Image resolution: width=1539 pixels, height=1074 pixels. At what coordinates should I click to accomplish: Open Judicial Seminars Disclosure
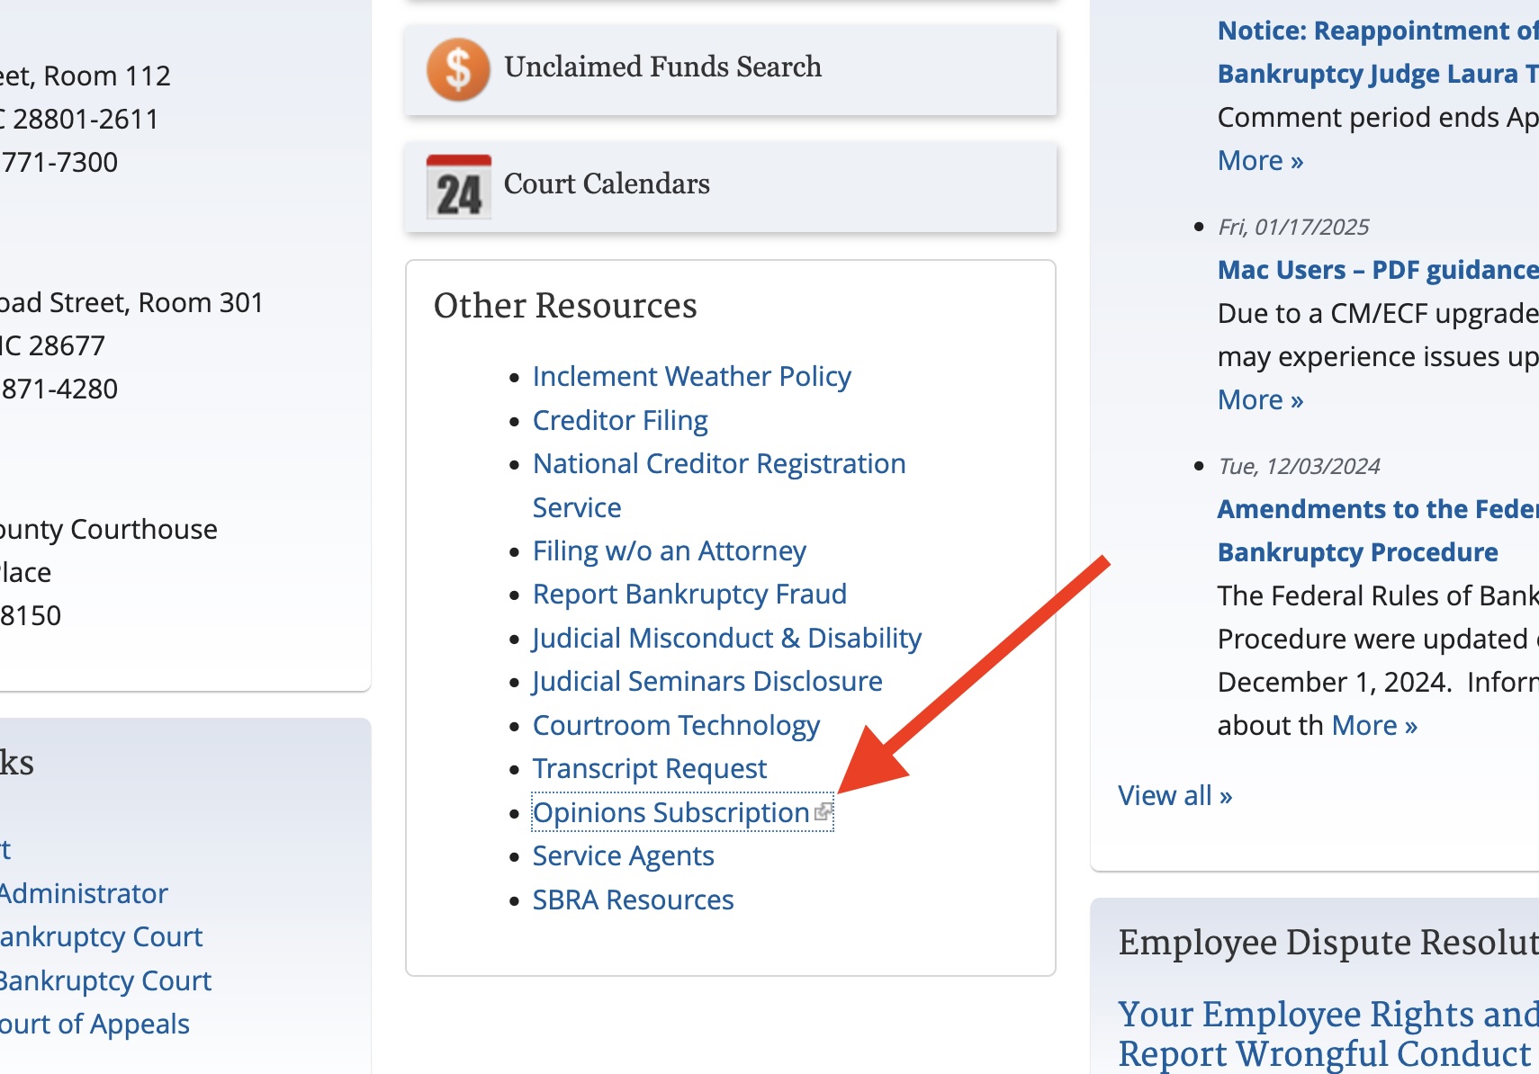click(x=707, y=681)
